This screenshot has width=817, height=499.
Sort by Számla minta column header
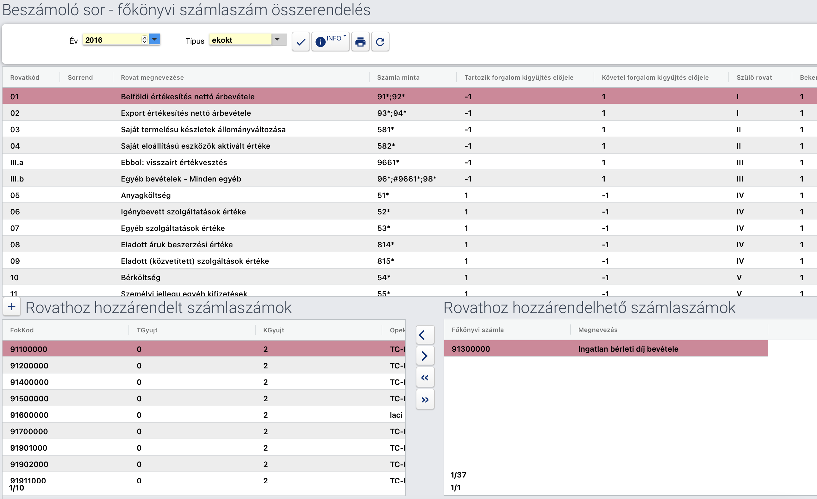(x=398, y=77)
